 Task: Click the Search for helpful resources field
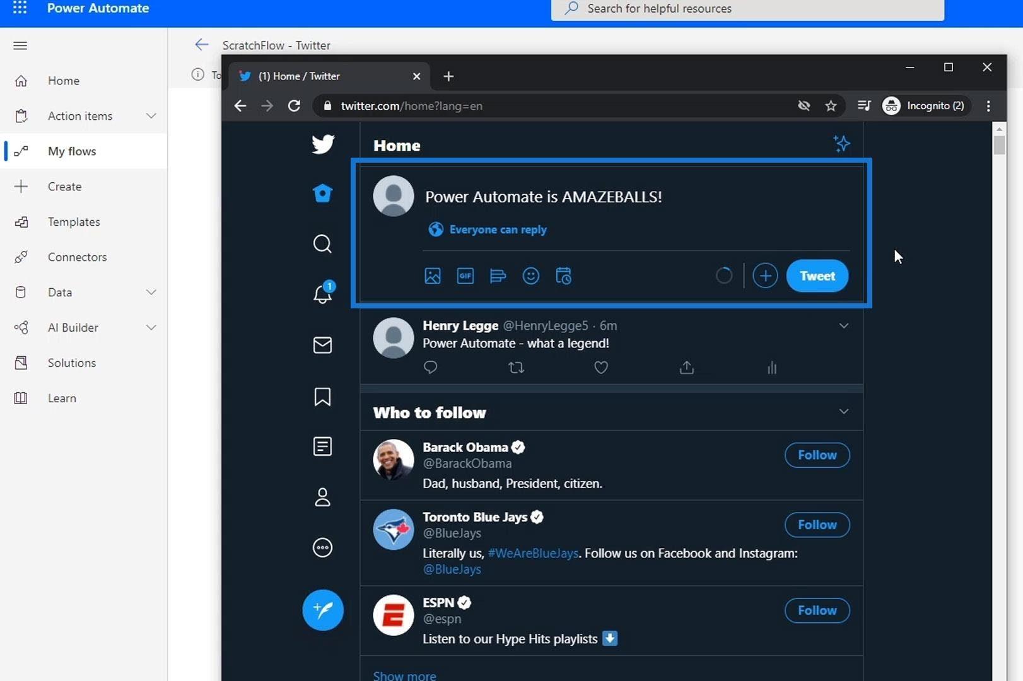point(747,9)
